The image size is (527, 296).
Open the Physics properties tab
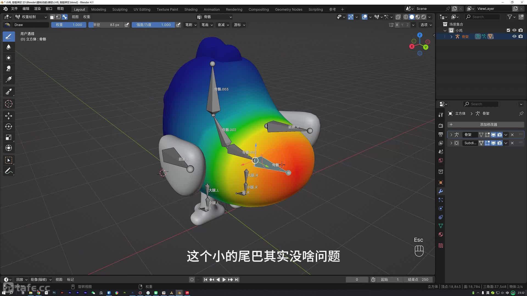click(x=441, y=209)
